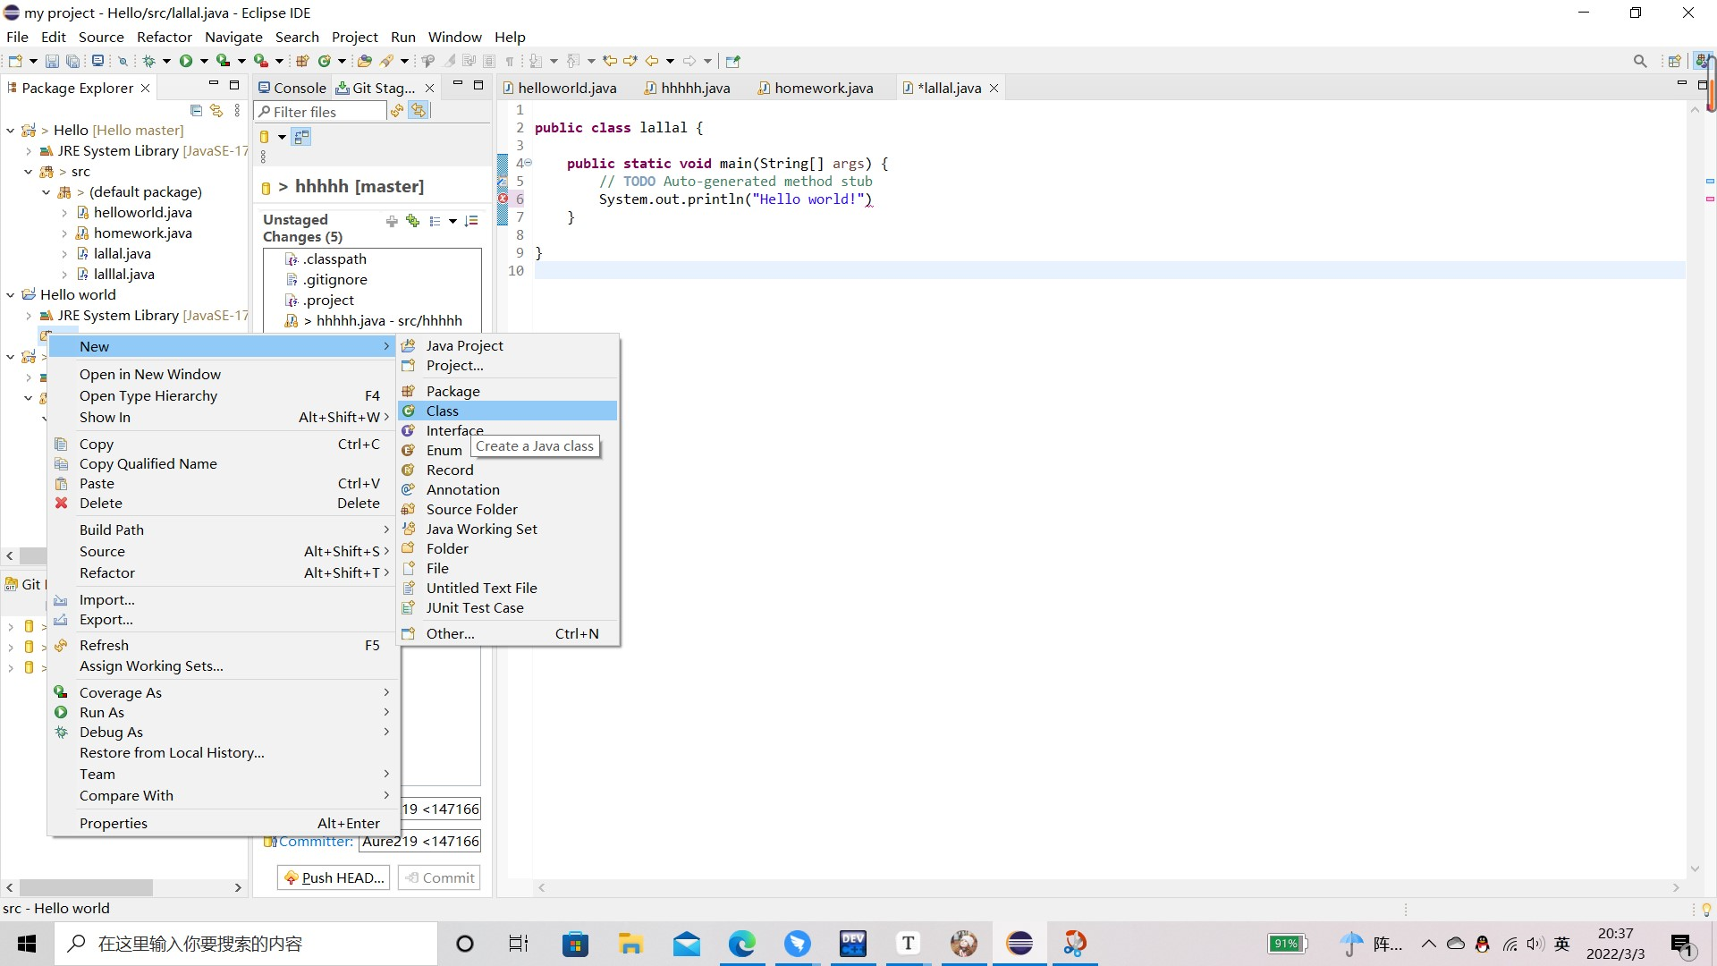
Task: Click the Back navigation yellow arrow
Action: coord(652,61)
